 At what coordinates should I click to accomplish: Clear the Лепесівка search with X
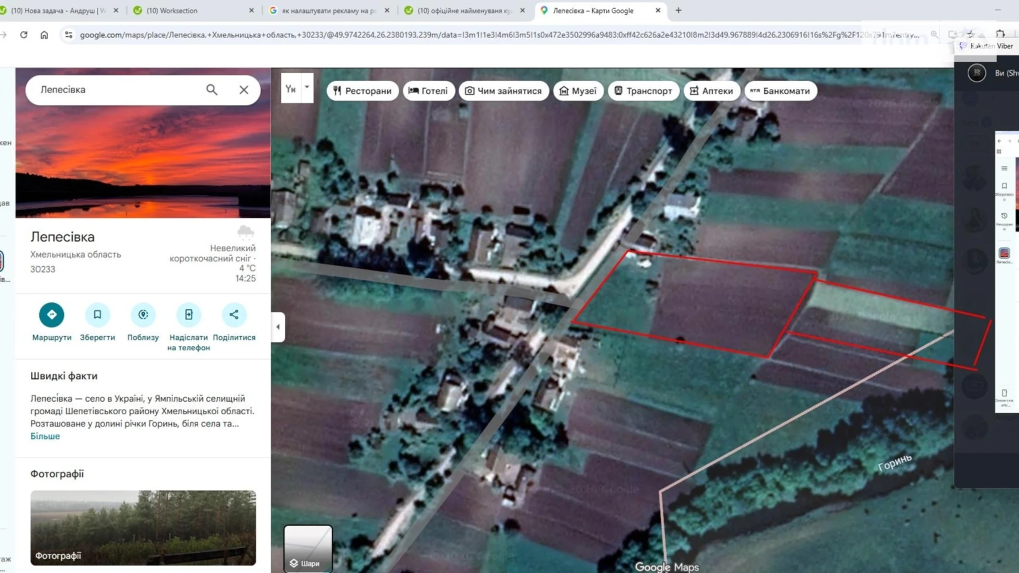pos(243,90)
